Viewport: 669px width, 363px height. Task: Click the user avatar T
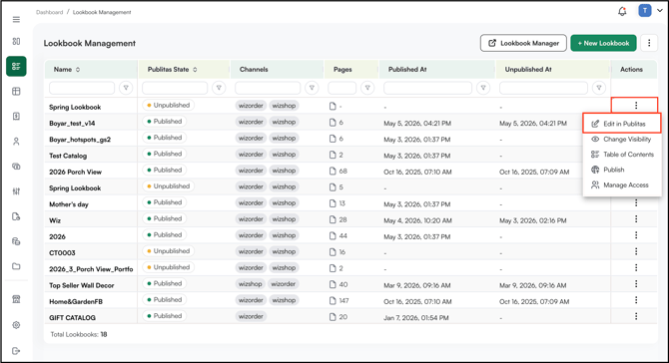click(x=645, y=11)
